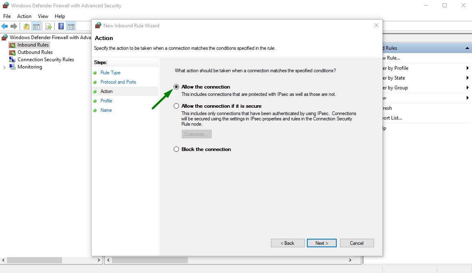472x273 pixels.
Task: Click the Next button
Action: pos(322,243)
